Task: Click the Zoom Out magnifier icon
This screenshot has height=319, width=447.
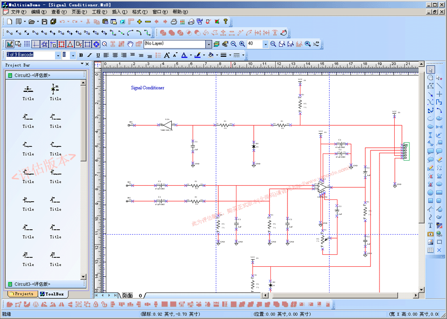Action: (233, 44)
